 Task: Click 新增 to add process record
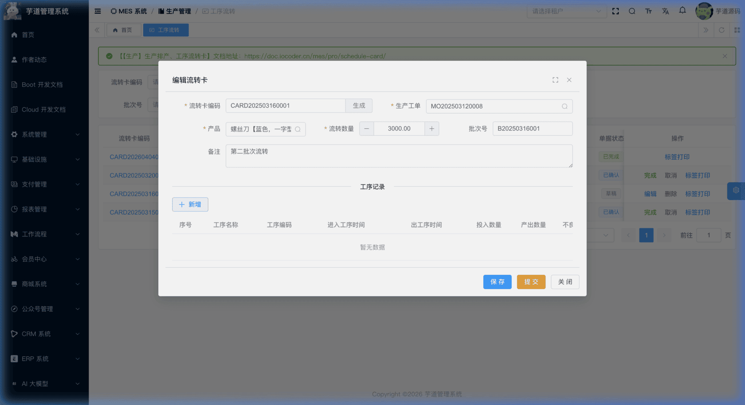point(190,204)
